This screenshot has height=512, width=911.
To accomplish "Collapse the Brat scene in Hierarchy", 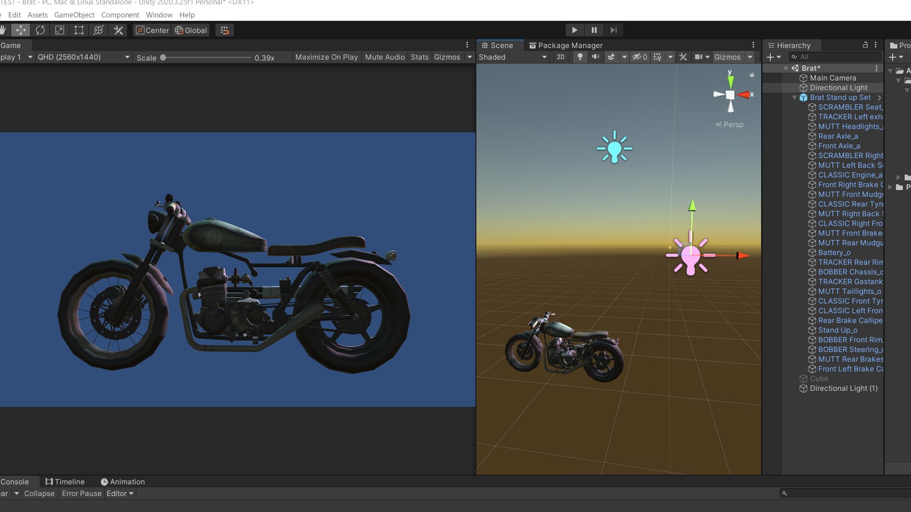I will [785, 68].
